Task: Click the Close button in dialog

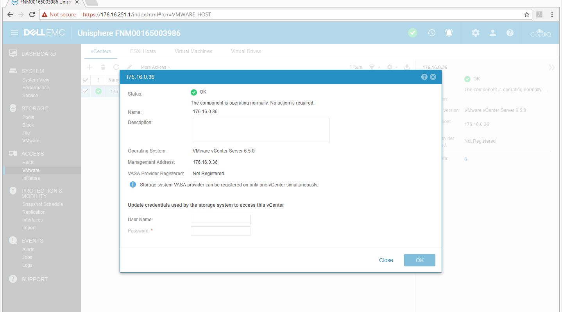Action: [x=386, y=260]
